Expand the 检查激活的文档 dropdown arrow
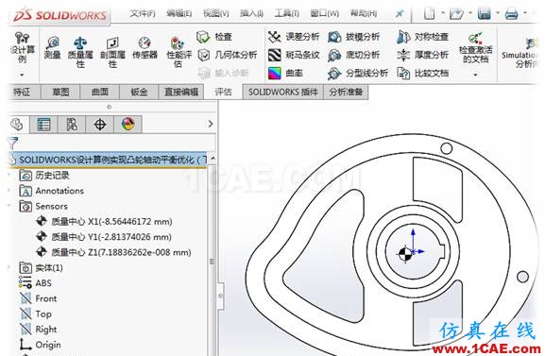The image size is (545, 356). click(x=475, y=75)
